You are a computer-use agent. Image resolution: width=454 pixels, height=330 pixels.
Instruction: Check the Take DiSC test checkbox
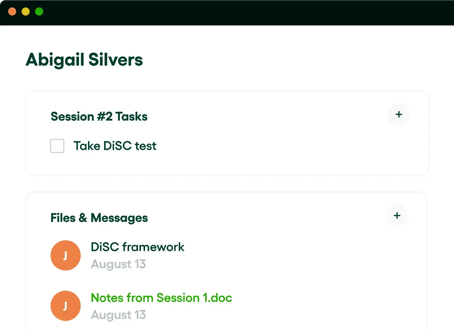coord(57,146)
